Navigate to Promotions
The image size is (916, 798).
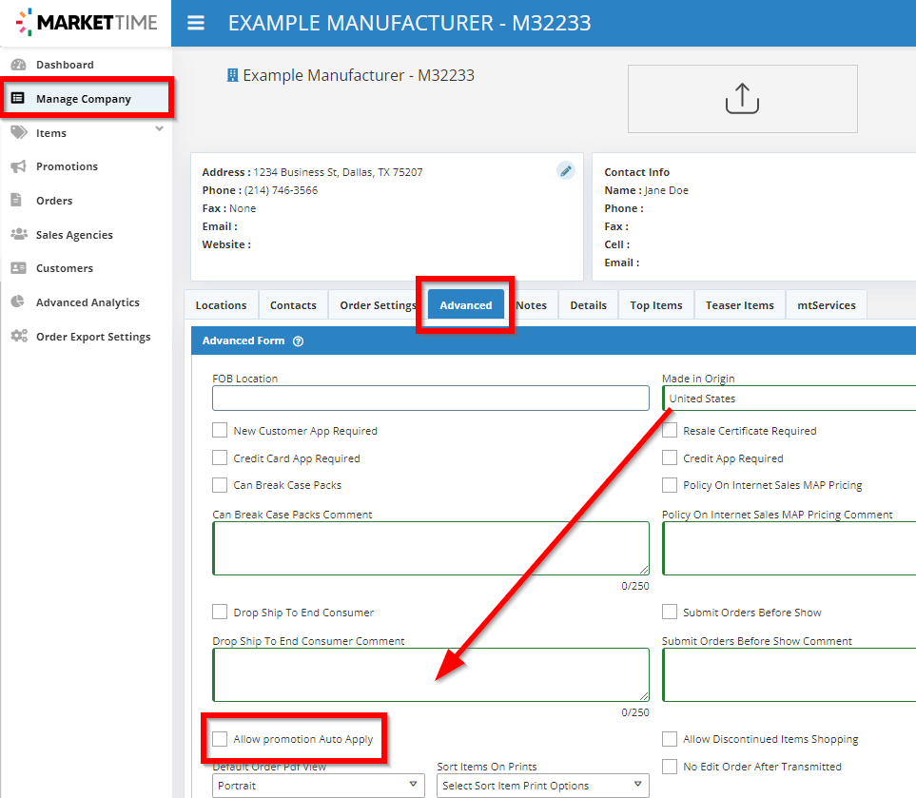coord(86,166)
